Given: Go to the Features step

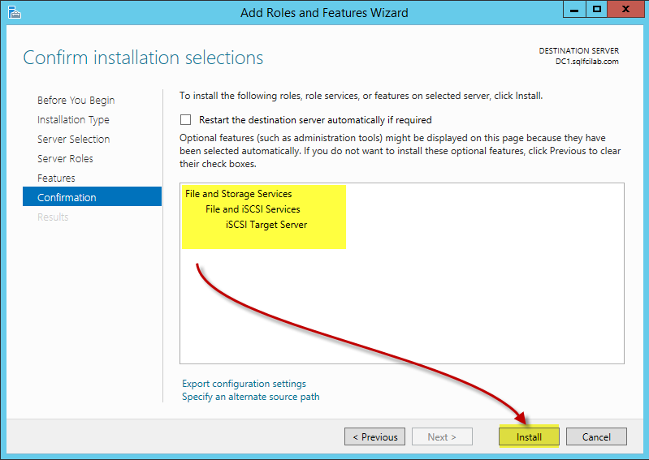Looking at the screenshot, I should click(56, 178).
